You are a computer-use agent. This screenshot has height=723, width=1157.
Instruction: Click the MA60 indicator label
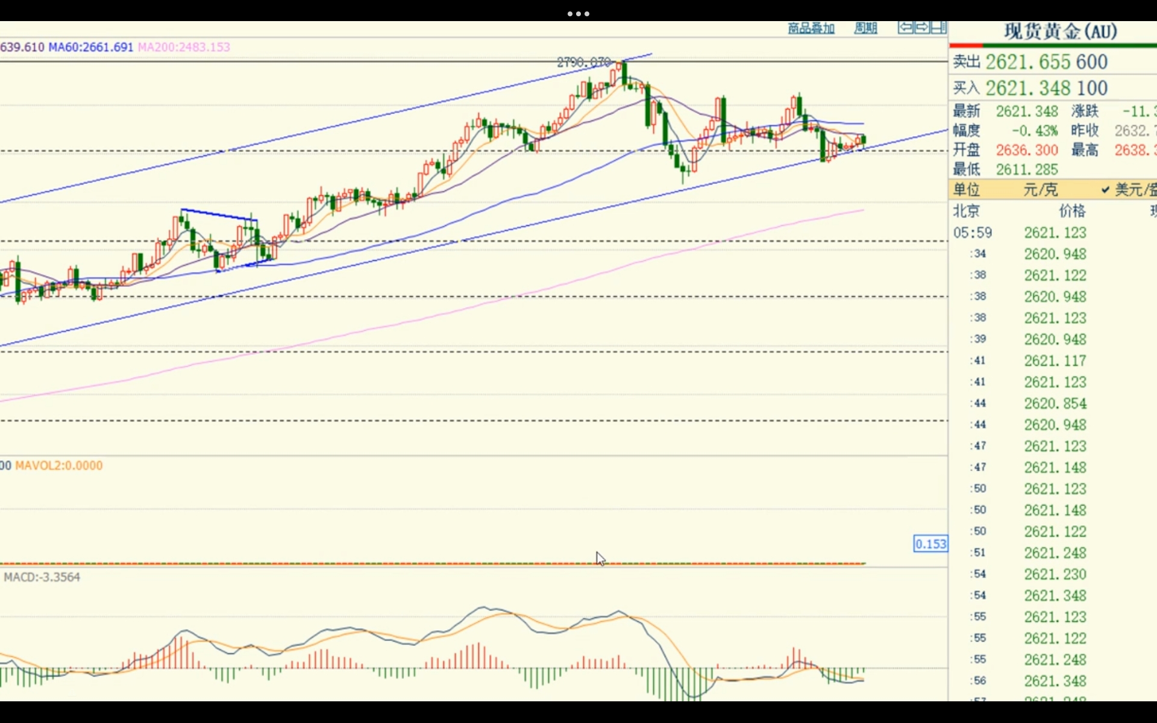click(x=90, y=47)
